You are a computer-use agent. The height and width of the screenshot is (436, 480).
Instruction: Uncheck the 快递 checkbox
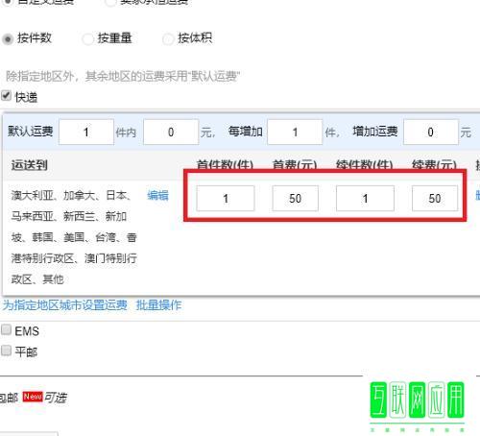6,96
